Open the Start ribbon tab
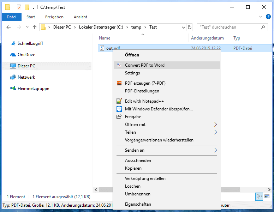Viewport: 274px width, 212px height. [x=31, y=17]
